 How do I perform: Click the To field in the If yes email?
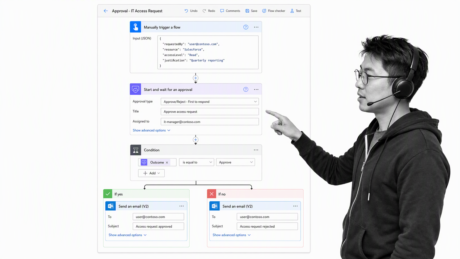click(x=158, y=217)
